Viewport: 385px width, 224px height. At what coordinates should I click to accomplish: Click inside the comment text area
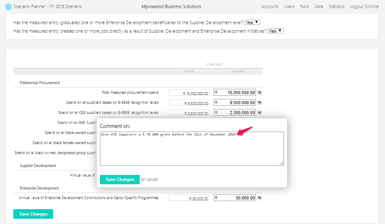point(192,149)
